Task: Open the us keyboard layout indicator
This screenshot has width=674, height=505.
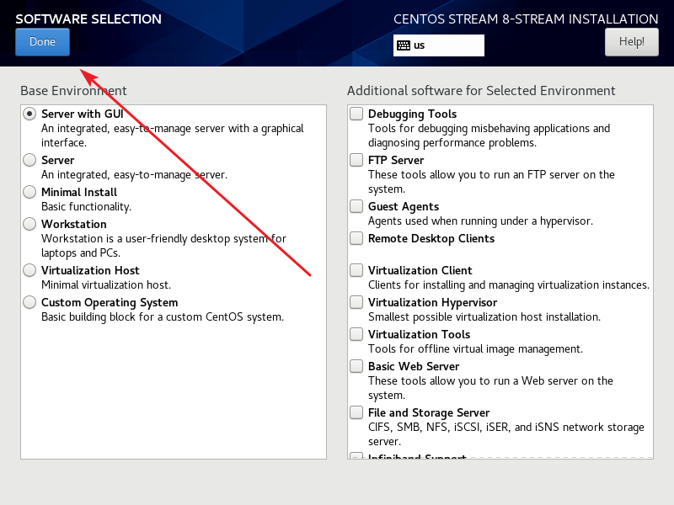Action: (438, 45)
